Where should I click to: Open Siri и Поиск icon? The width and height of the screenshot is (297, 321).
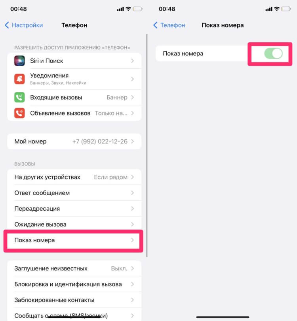click(x=19, y=61)
